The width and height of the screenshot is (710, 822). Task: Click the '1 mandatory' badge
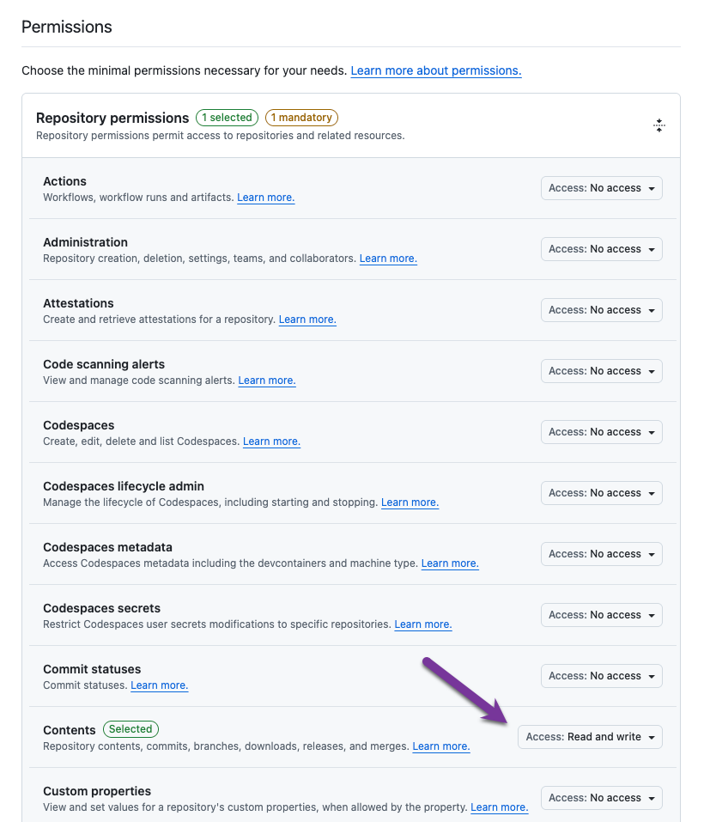click(301, 118)
